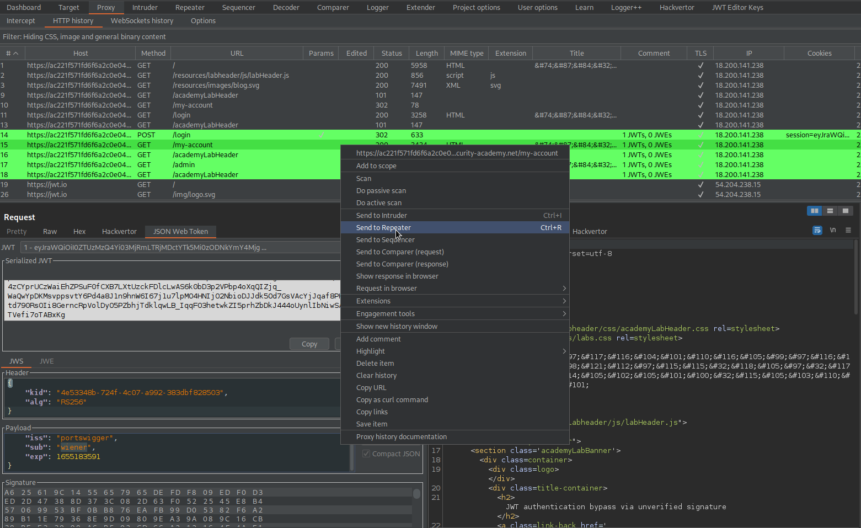This screenshot has height=528, width=861.
Task: Choose Send to Intruder
Action: click(455, 216)
